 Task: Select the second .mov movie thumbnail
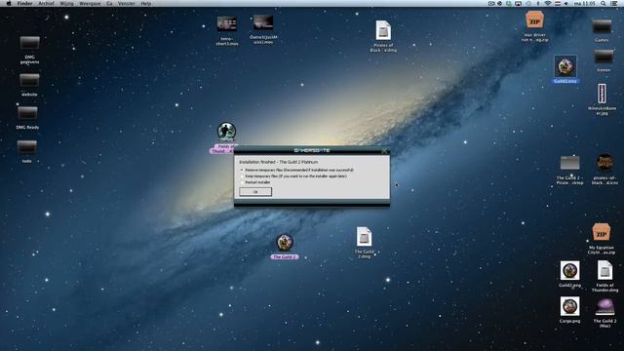point(263,22)
